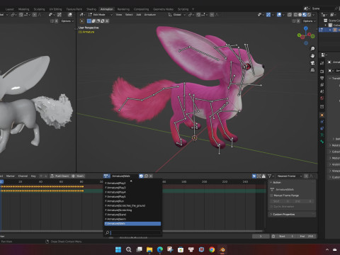Viewport: 340px width, 255px height.
Task: Toggle proportional editing in Dope Sheet header
Action: tap(306, 176)
